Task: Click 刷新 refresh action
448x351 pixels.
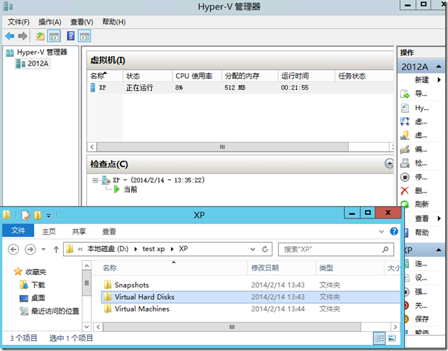Action: click(x=422, y=205)
